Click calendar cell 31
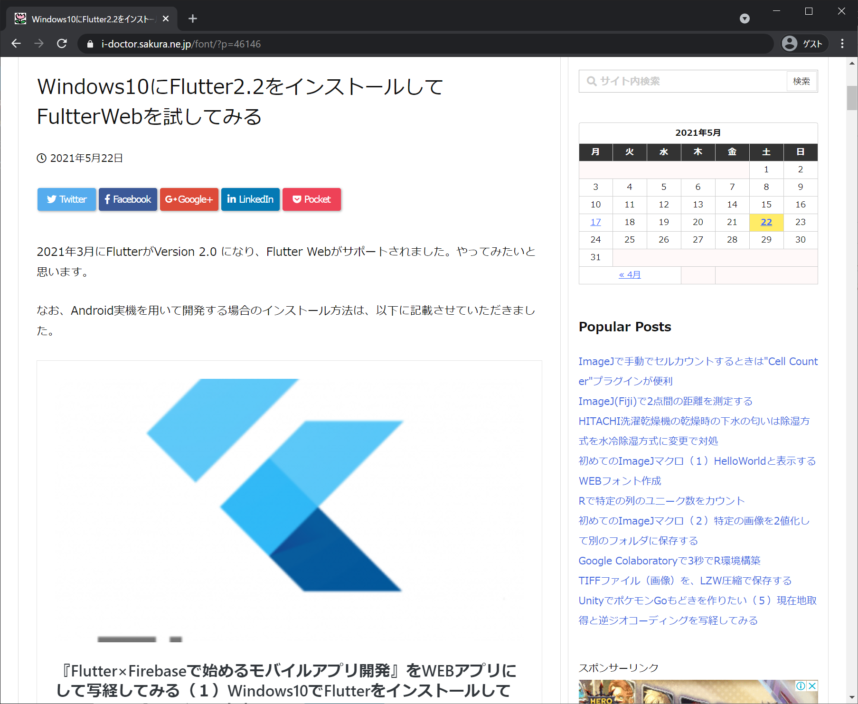Screen dimensions: 858x704 tap(595, 257)
